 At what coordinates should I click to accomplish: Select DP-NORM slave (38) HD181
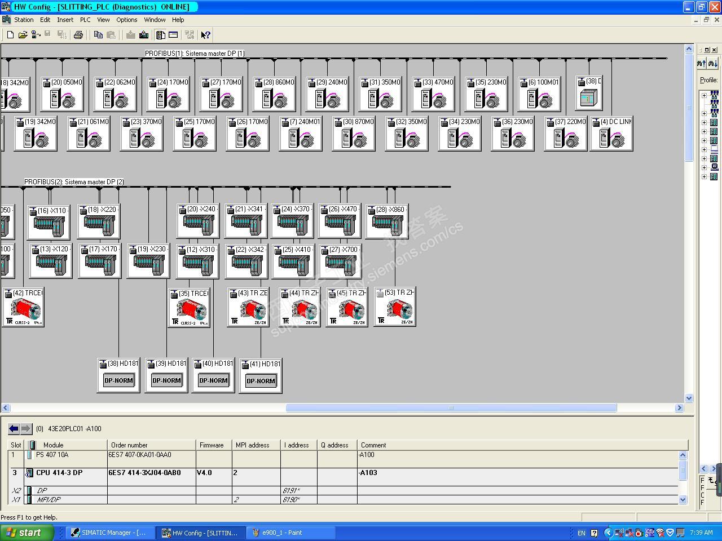(118, 375)
